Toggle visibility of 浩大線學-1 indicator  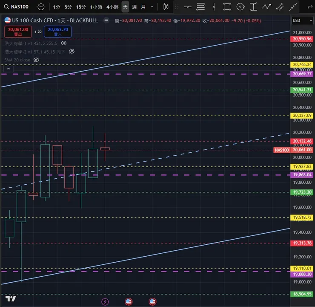[x=64, y=43]
